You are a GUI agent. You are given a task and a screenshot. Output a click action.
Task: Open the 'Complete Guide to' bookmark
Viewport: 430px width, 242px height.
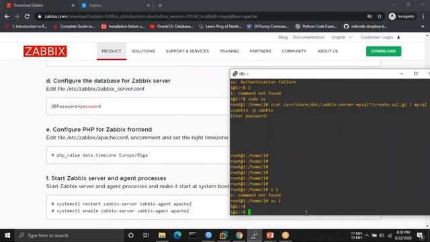[74, 26]
